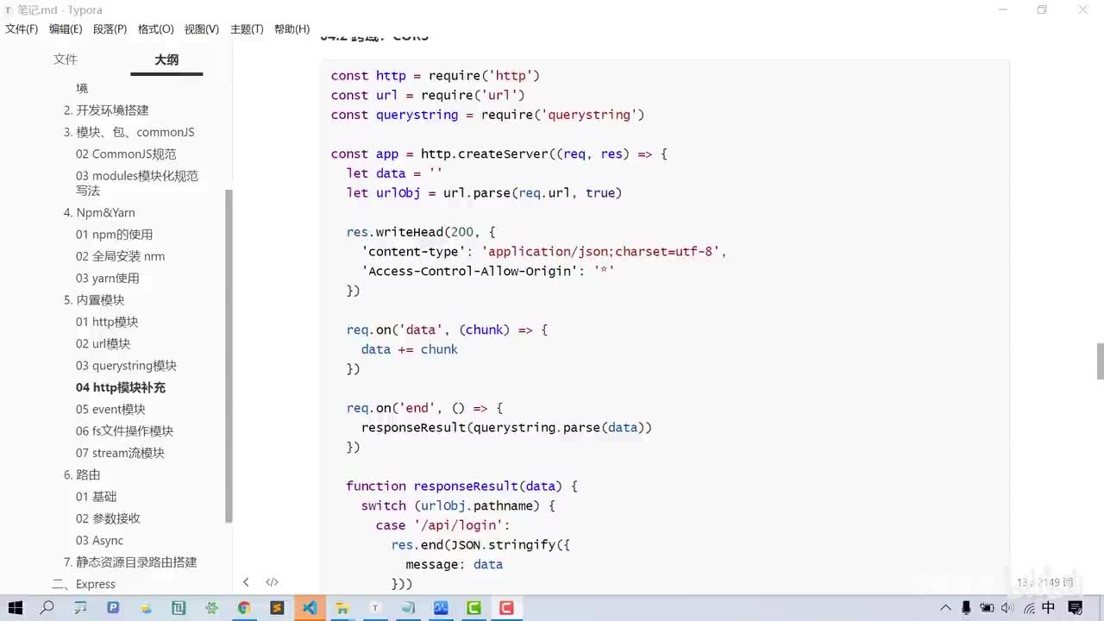Go to 03 yarn使用 section
Screen dimensions: 1104x621
(107, 279)
